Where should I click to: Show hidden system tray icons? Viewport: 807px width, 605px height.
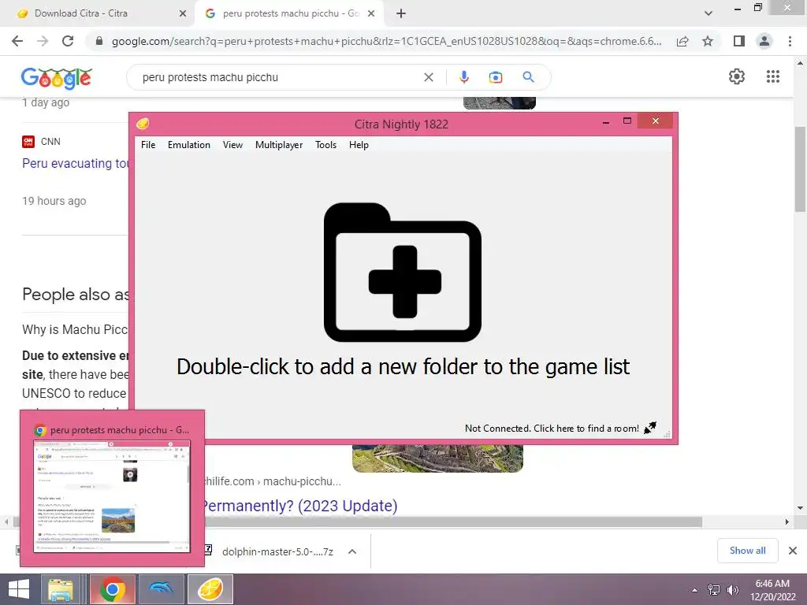[x=695, y=590]
